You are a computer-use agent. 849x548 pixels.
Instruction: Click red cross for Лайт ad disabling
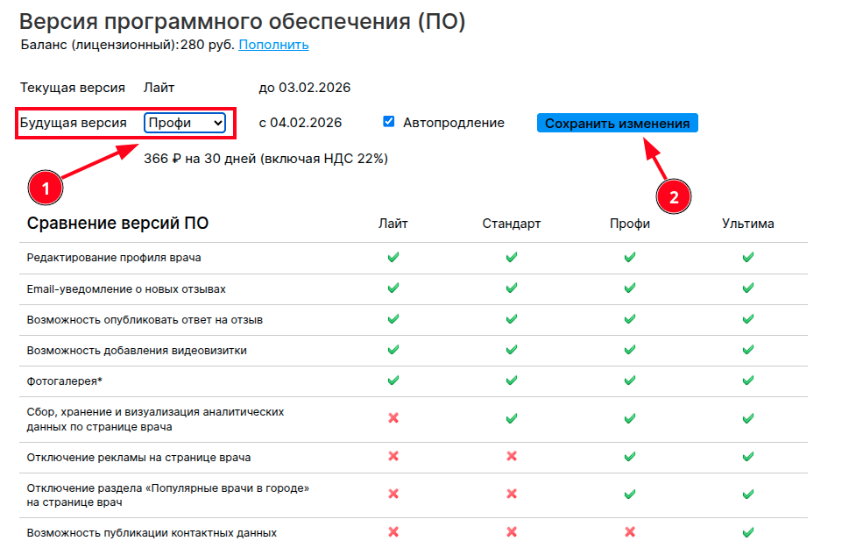tap(393, 457)
